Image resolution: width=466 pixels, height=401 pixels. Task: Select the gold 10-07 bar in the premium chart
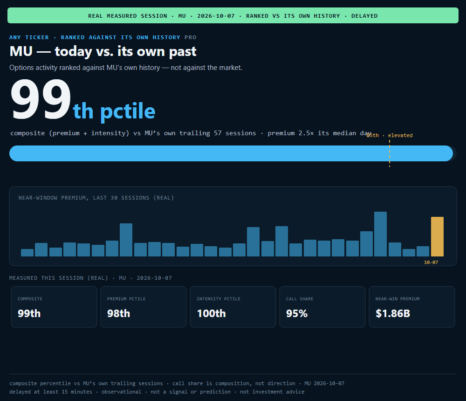tap(437, 236)
